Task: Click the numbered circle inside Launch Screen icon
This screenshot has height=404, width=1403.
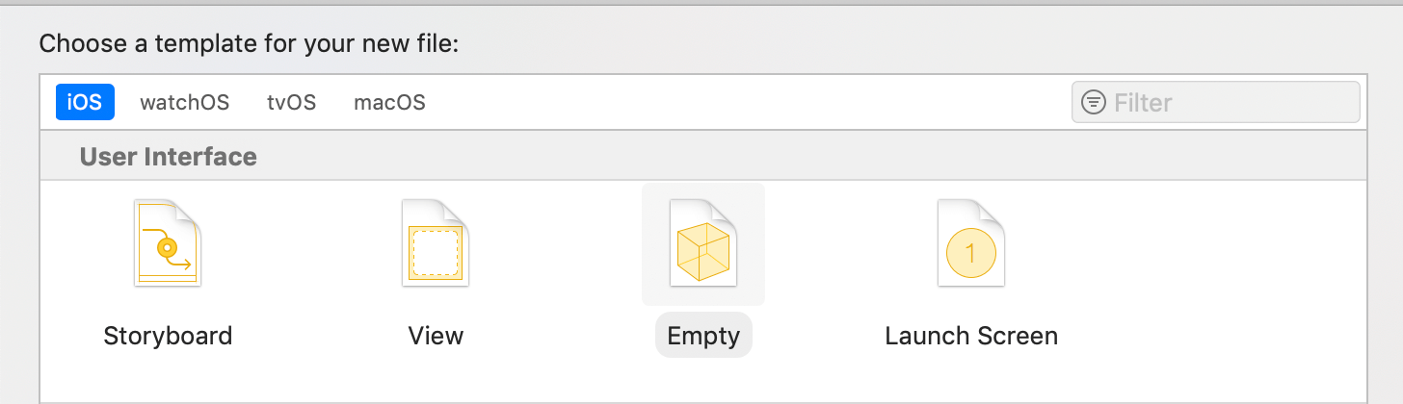Action: pos(970,254)
